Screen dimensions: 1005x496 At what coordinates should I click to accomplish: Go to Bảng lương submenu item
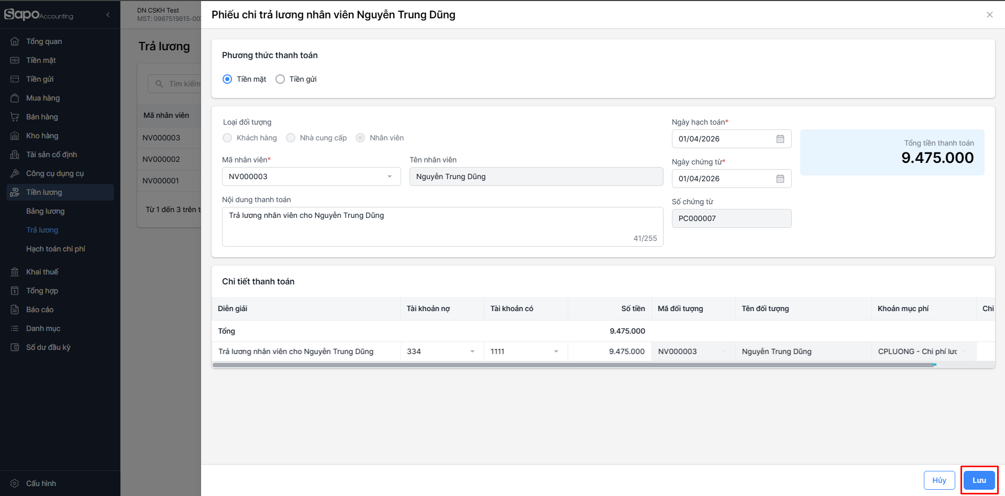[x=46, y=211]
